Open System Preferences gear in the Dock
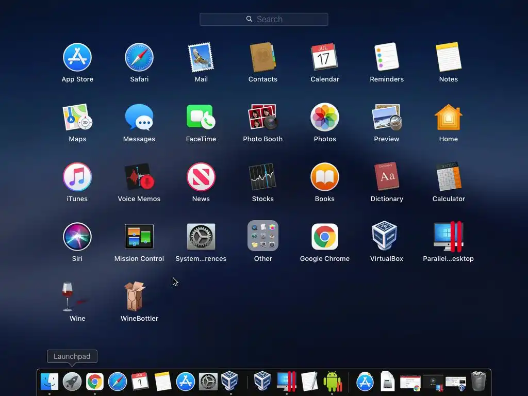This screenshot has width=528, height=396. point(208,382)
